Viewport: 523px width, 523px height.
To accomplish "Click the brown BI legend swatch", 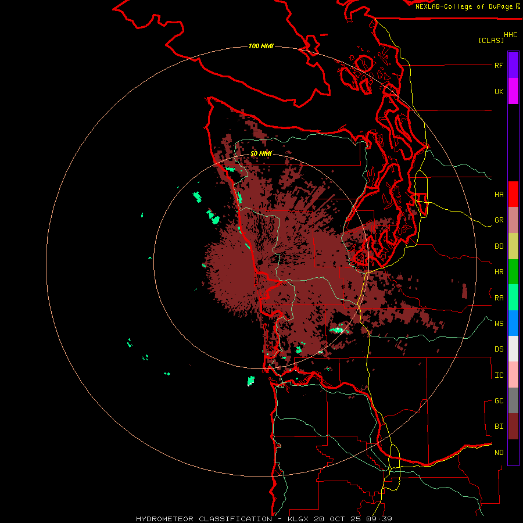I will (x=513, y=427).
